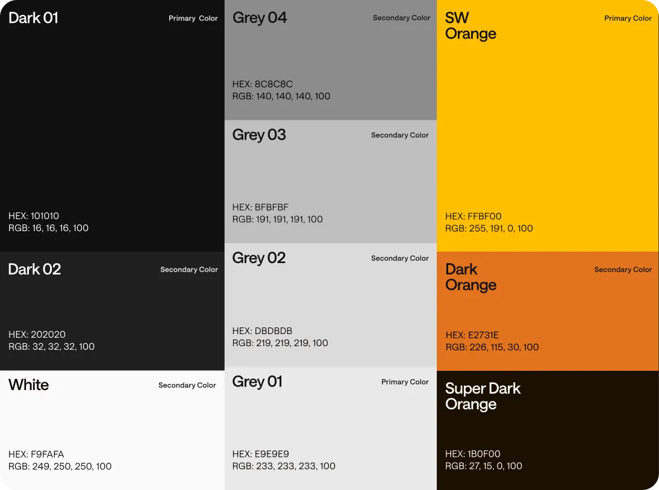Click the Primary Color label on Grey 01
Viewport: 659px width, 490px height.
pos(405,382)
